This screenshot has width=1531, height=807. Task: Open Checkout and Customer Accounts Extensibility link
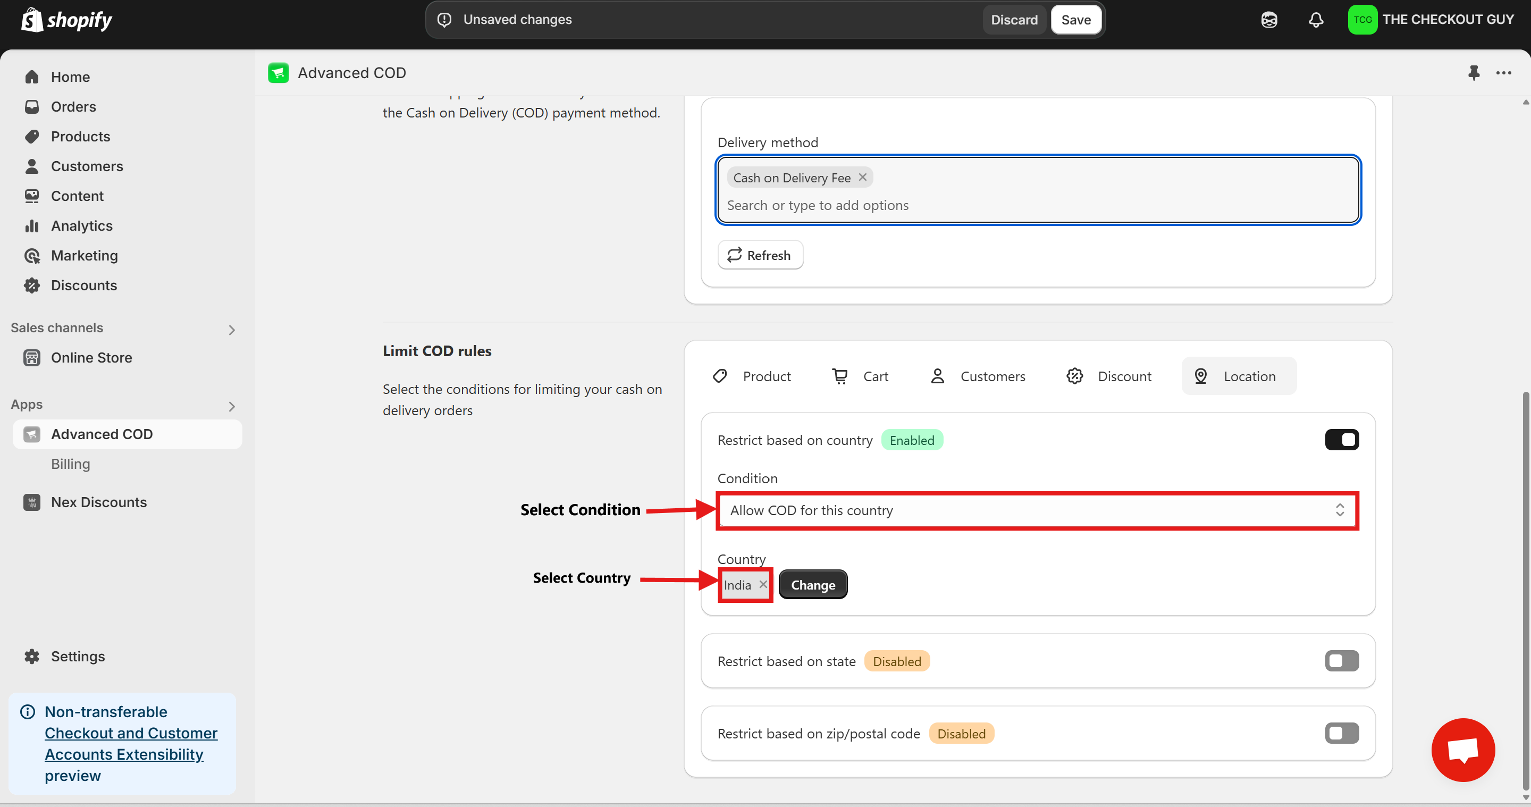point(131,743)
